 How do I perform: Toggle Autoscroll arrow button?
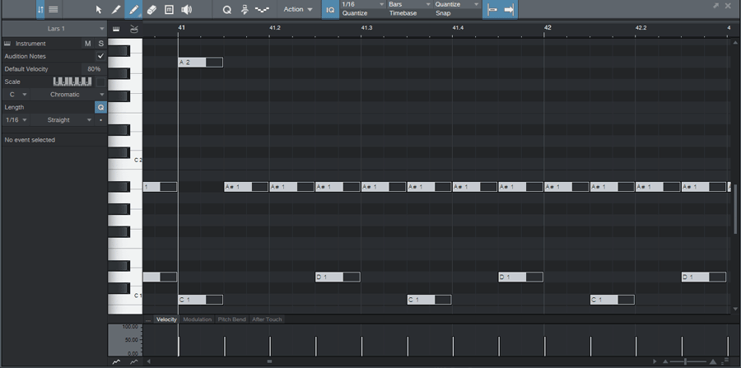[x=509, y=10]
